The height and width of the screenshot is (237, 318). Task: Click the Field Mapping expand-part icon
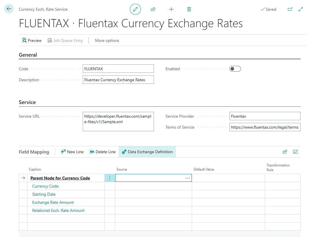pos(295,152)
